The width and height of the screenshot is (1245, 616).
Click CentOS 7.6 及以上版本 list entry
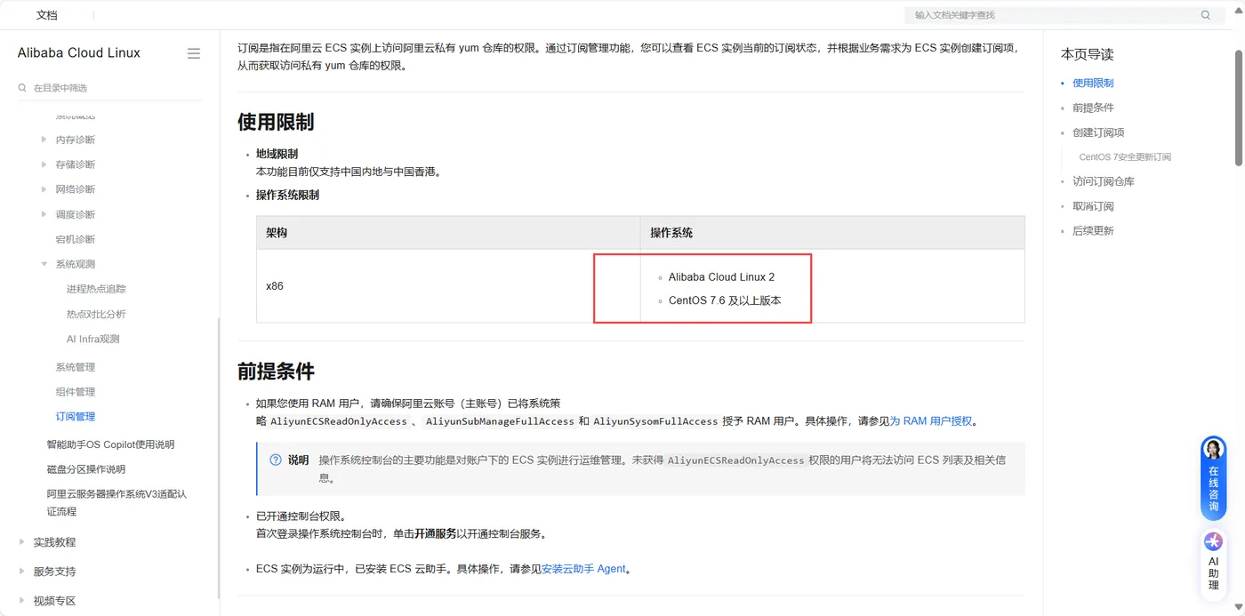coord(725,300)
